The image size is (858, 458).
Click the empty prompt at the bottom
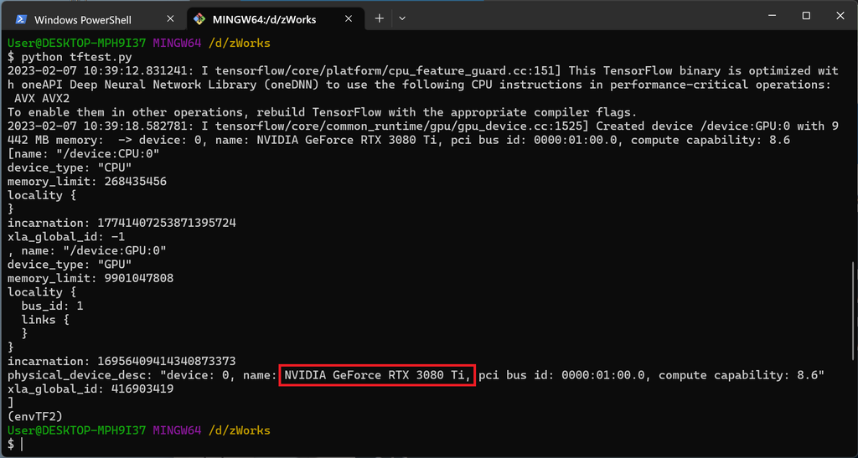(15, 445)
